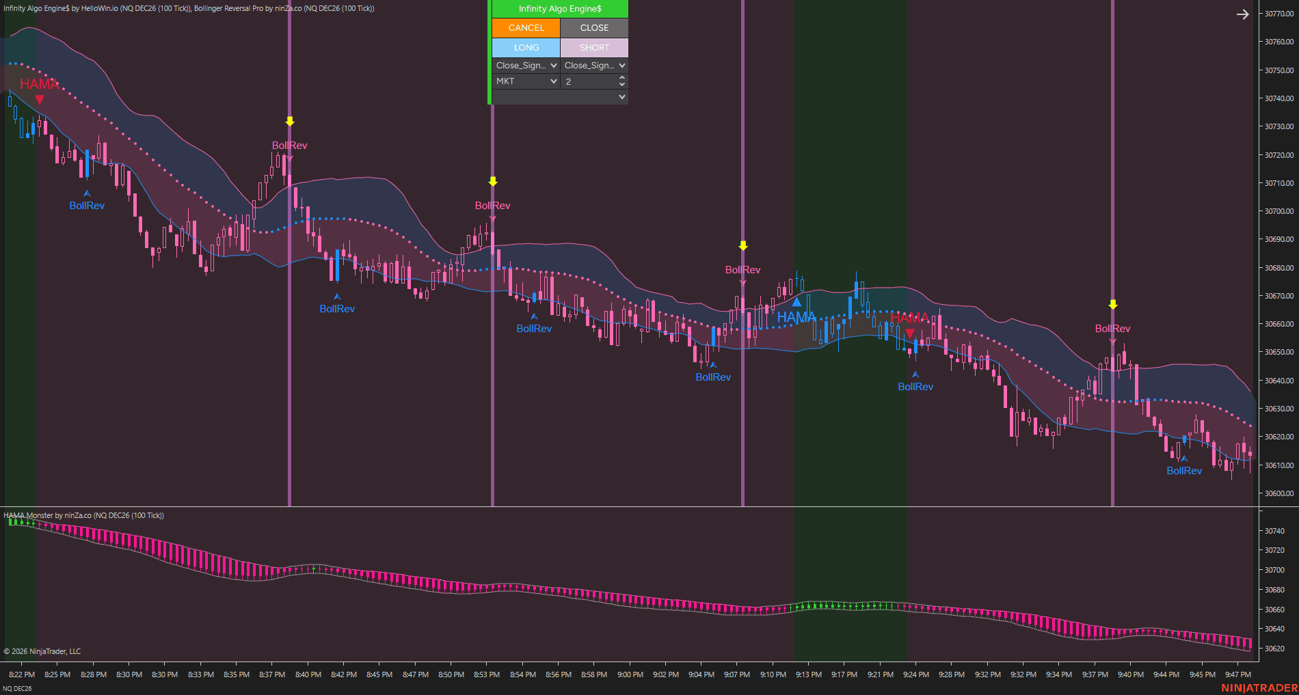The height and width of the screenshot is (695, 1299).
Task: Click the blue BollRev arrow near 9:24 PM
Action: coord(915,374)
